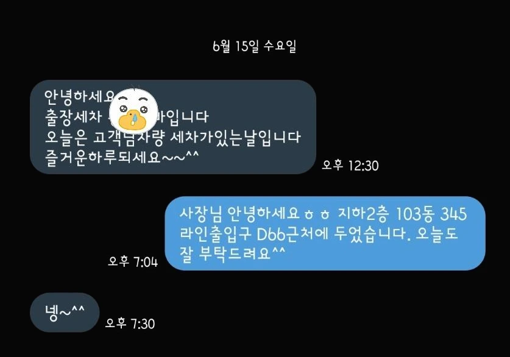Viewport: 510px width, 357px height.
Task: Tap the crying duck sticker
Action: pos(133,108)
